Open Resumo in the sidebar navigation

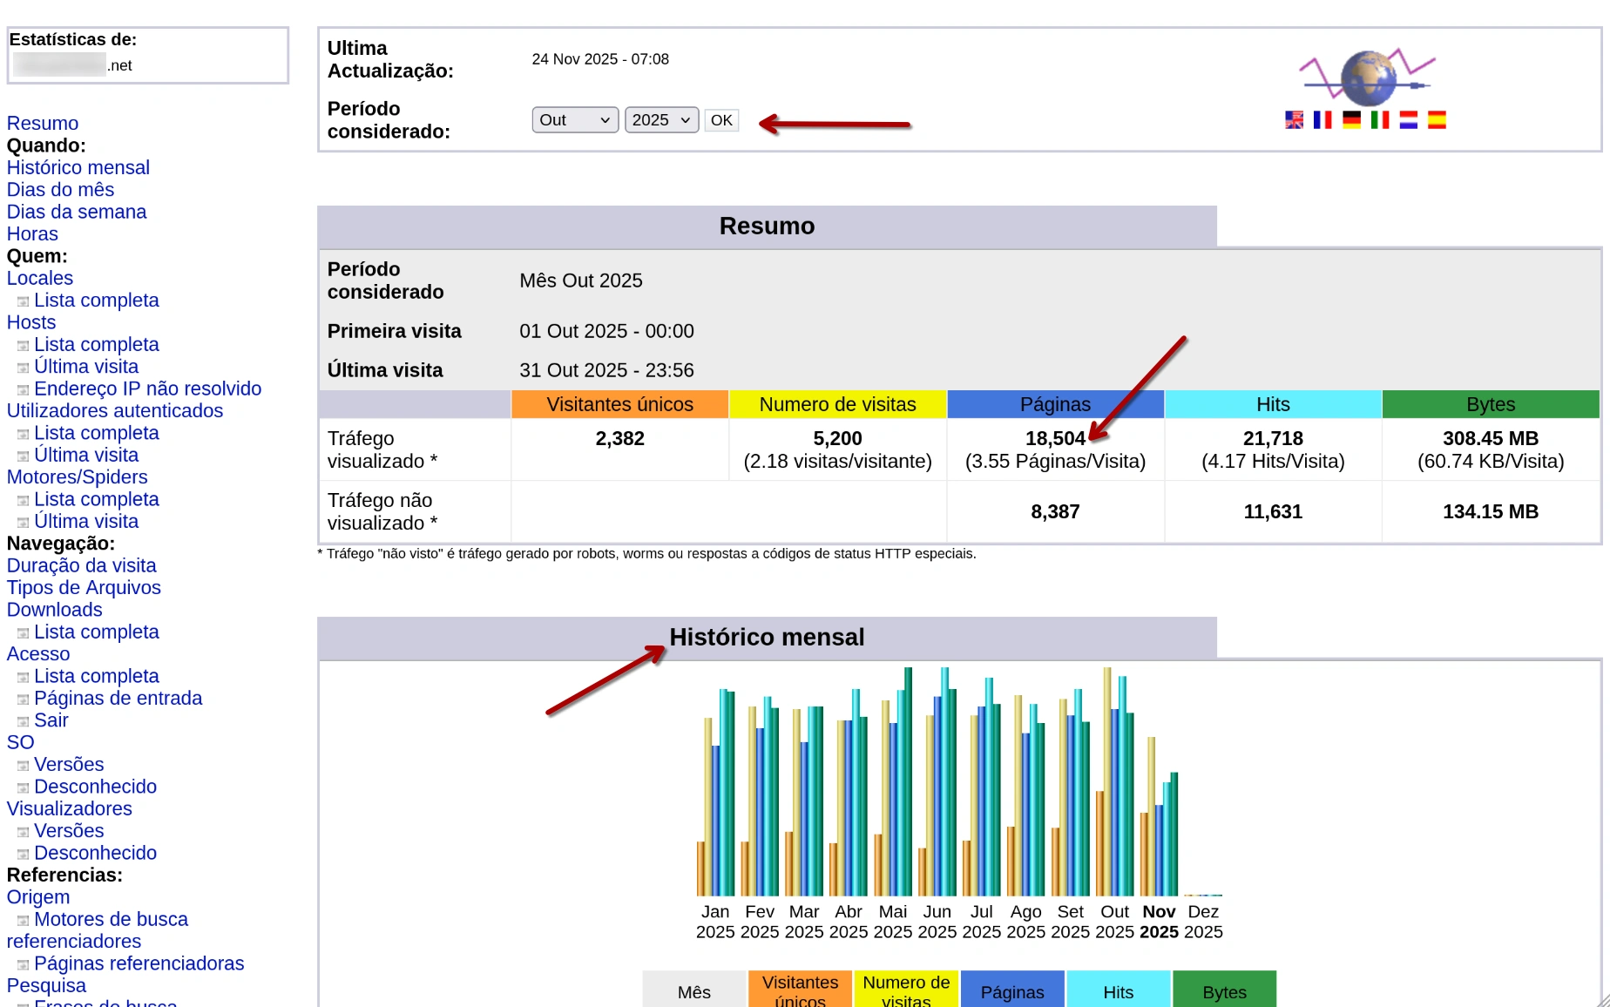coord(42,124)
